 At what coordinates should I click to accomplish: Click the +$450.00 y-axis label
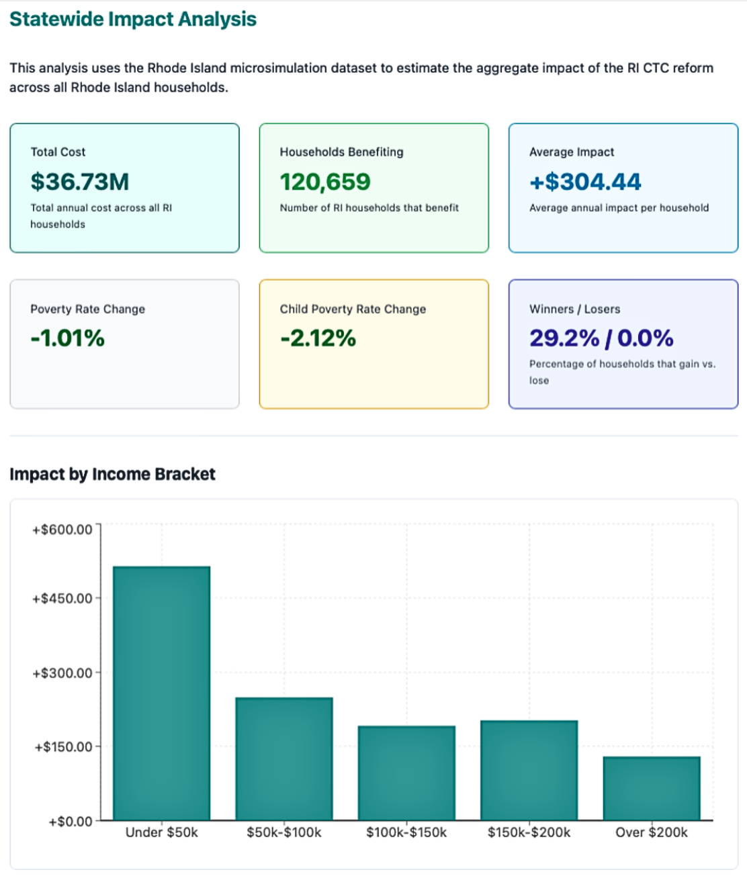(62, 598)
